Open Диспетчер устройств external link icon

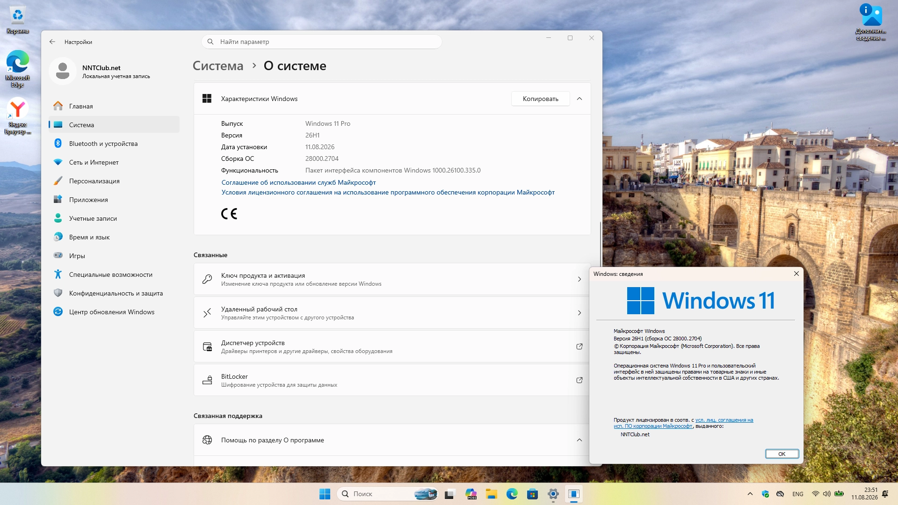(x=579, y=346)
